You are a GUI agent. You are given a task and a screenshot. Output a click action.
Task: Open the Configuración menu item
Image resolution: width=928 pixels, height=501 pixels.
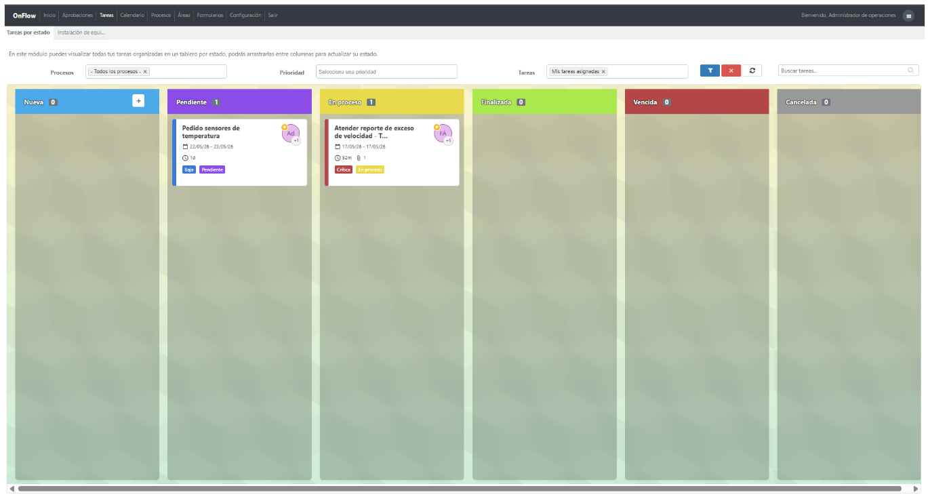click(245, 15)
